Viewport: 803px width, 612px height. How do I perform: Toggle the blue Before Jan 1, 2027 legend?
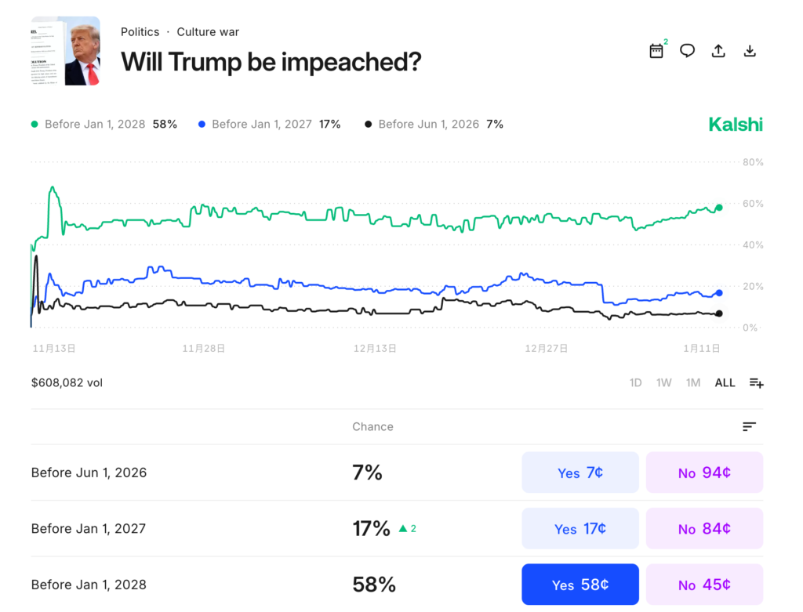click(270, 124)
